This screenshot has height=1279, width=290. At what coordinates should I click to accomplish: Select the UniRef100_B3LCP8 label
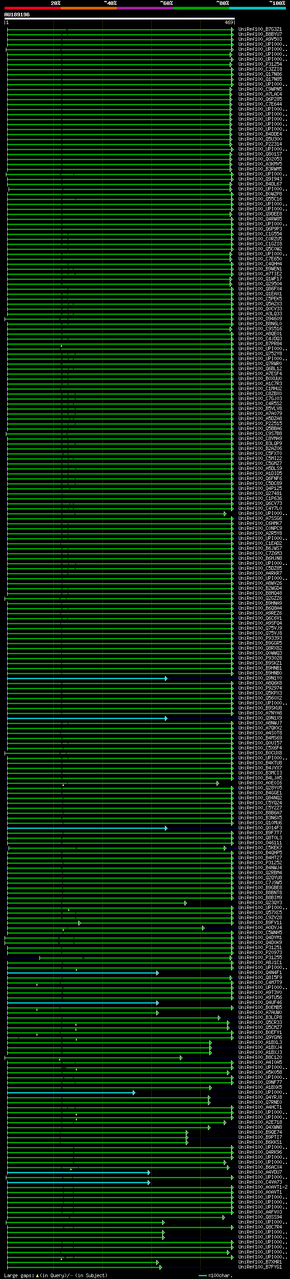pyautogui.click(x=260, y=1017)
